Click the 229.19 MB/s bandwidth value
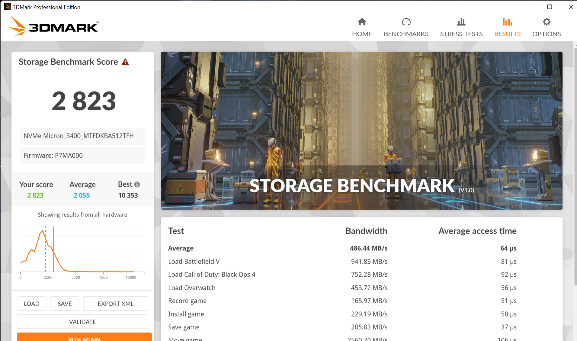The height and width of the screenshot is (341, 577). pos(369,314)
